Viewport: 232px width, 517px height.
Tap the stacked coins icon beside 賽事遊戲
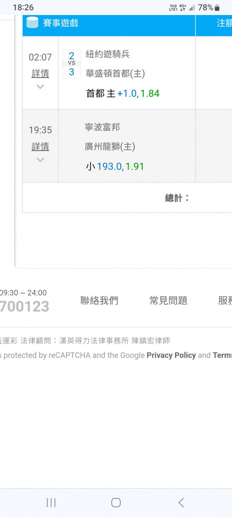33,22
